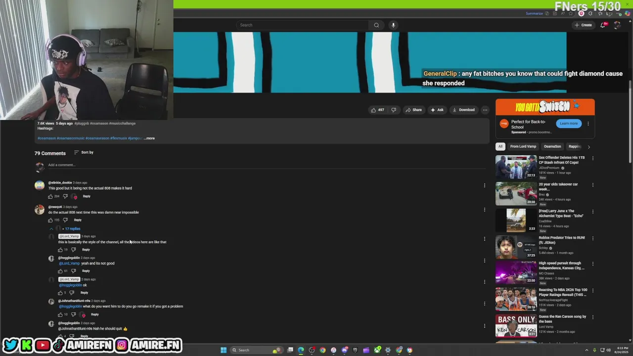Activate voice search microphone icon
This screenshot has width=633, height=356.
[x=393, y=25]
